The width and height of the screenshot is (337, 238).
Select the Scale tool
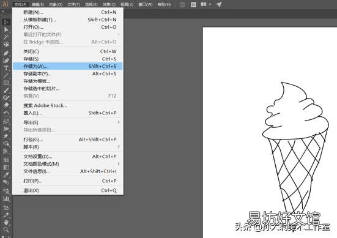point(6,121)
